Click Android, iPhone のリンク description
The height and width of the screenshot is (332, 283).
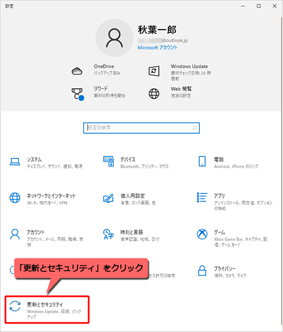[x=236, y=167]
